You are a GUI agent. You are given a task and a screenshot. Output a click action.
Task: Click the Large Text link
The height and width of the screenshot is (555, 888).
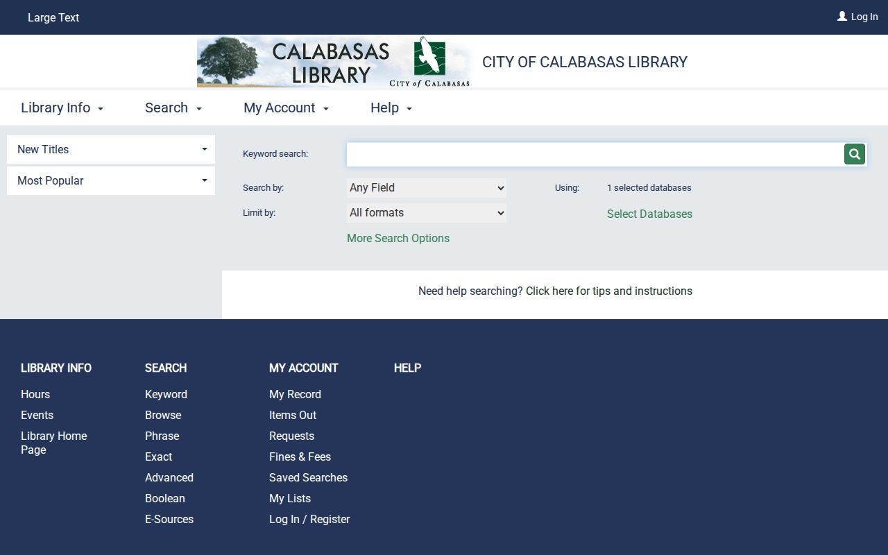click(x=53, y=17)
